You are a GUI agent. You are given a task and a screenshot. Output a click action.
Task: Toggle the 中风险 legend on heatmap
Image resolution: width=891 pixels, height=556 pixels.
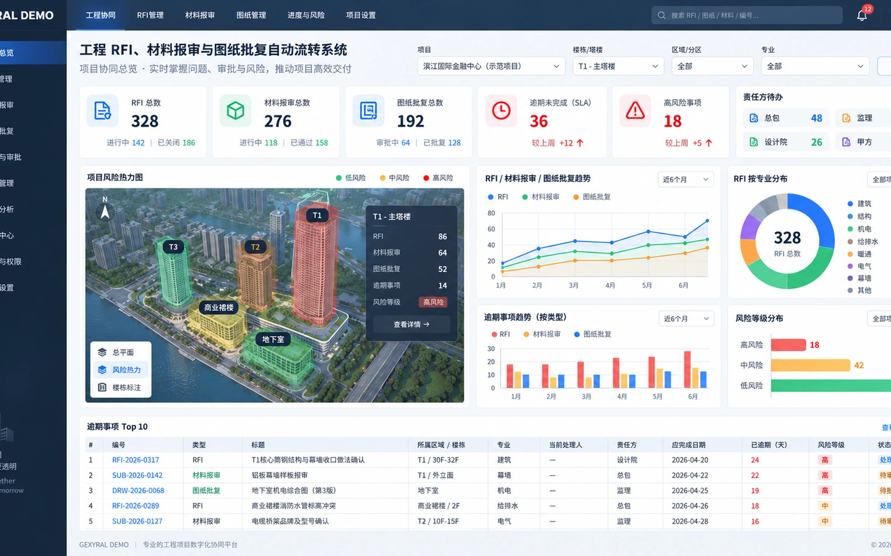395,178
